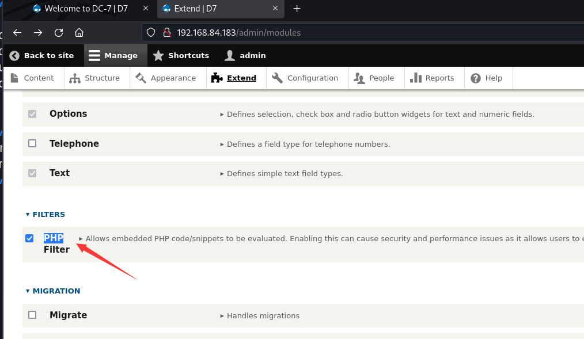
Task: Close the Extend | D7 tab
Action: (x=275, y=8)
